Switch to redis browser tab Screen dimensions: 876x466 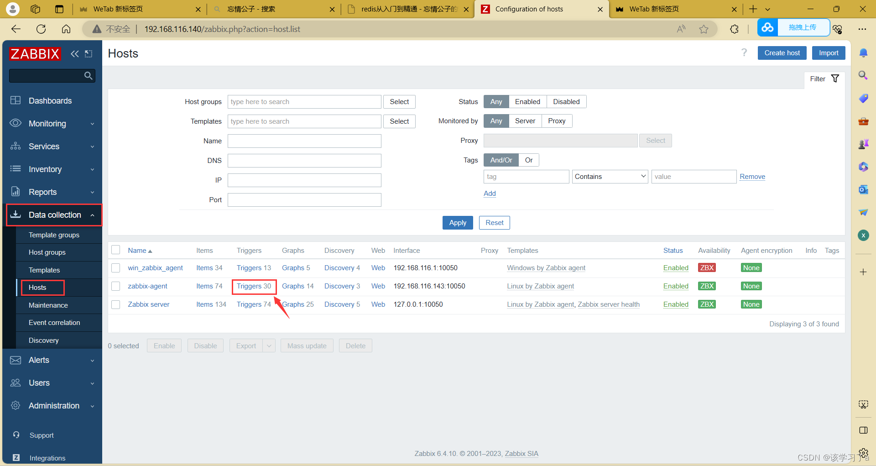click(408, 9)
